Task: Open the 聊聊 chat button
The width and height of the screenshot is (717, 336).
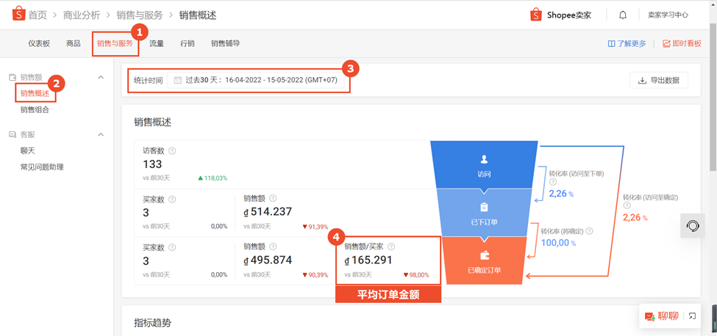Action: pos(662,315)
